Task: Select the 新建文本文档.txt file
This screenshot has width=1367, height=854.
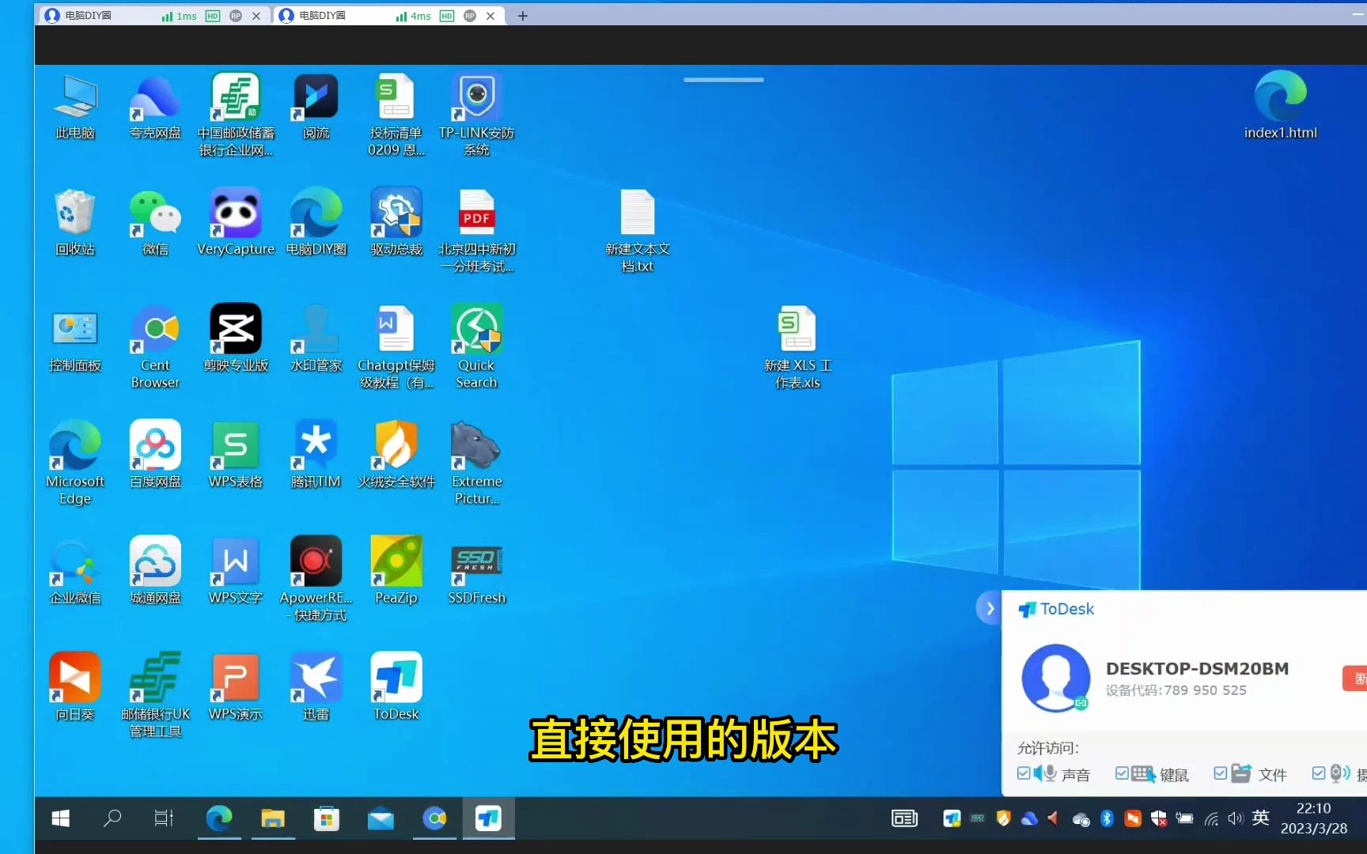Action: pyautogui.click(x=637, y=232)
